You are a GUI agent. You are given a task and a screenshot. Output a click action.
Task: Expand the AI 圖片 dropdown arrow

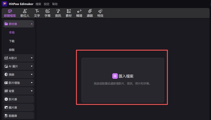[x=32, y=66]
